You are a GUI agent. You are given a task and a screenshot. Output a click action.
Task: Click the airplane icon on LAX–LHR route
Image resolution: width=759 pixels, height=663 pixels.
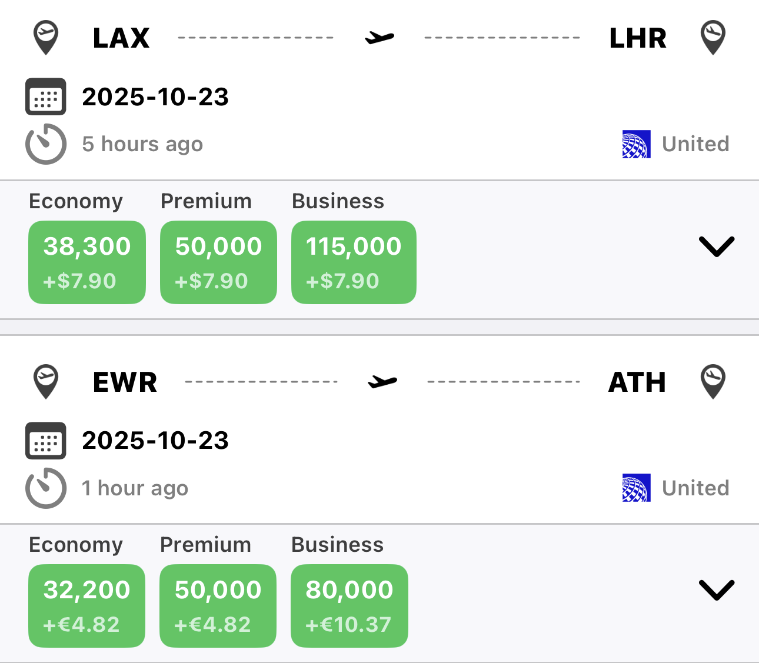pos(379,38)
